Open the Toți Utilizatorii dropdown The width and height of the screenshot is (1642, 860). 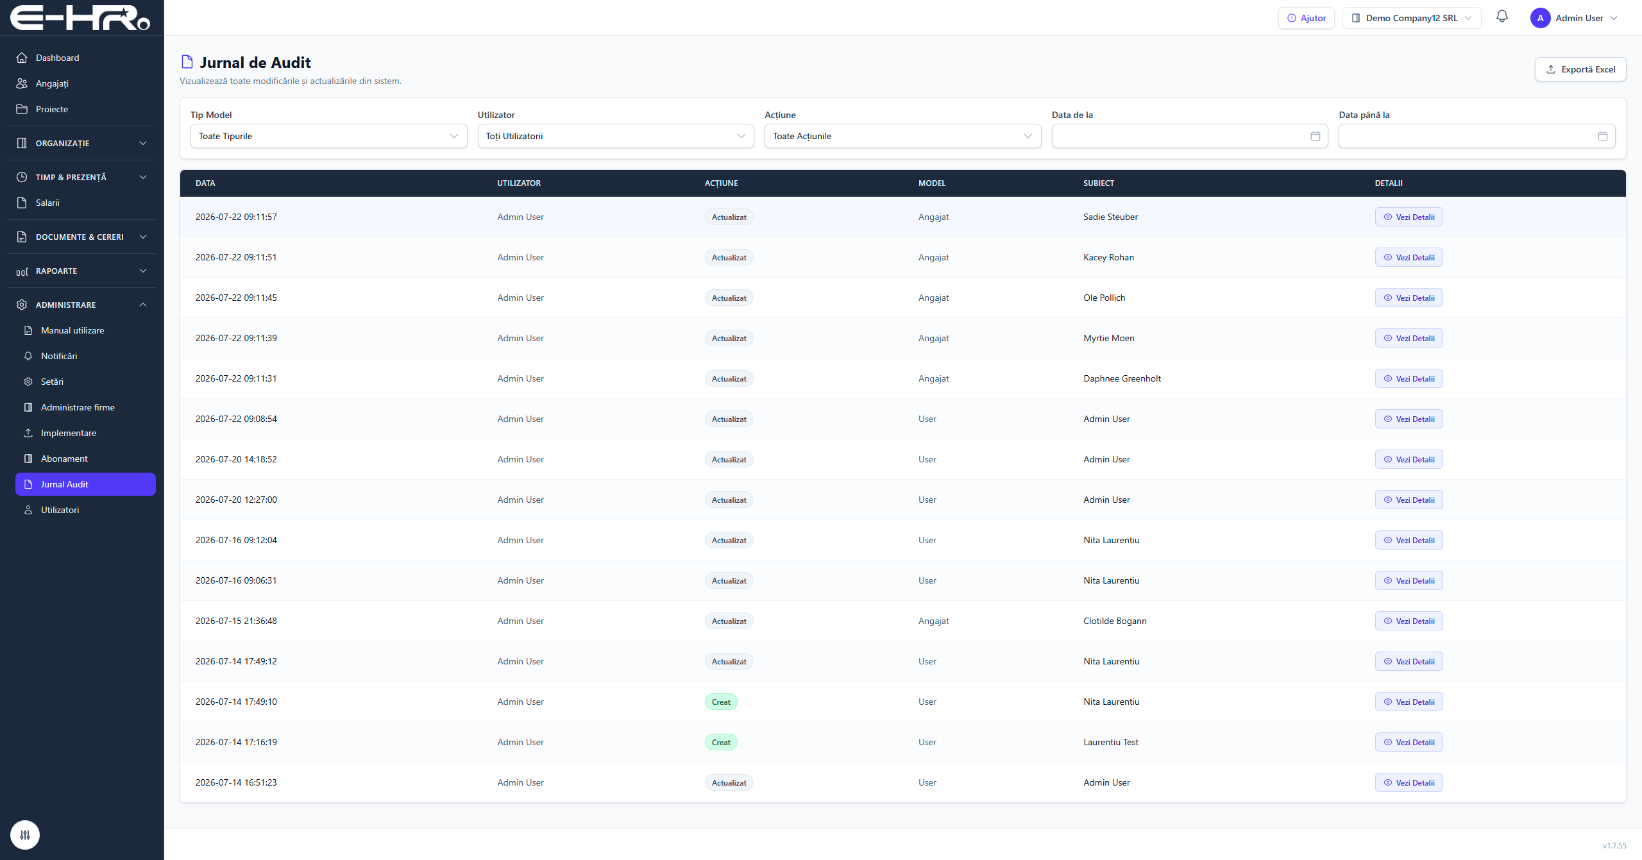coord(615,136)
